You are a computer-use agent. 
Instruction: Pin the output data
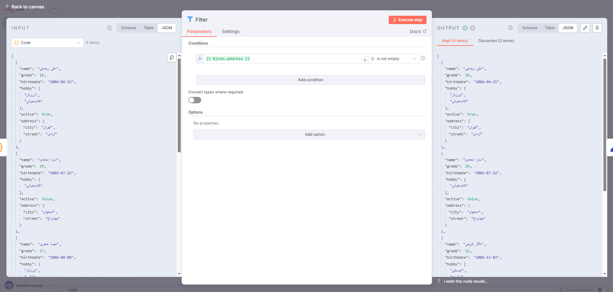pyautogui.click(x=597, y=28)
